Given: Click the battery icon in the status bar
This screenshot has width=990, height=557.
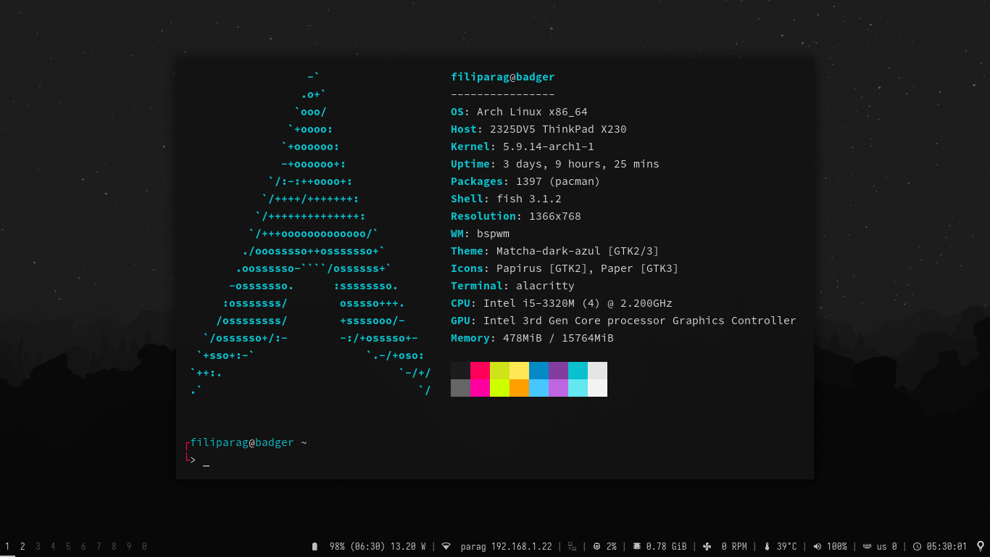Looking at the screenshot, I should click(314, 546).
